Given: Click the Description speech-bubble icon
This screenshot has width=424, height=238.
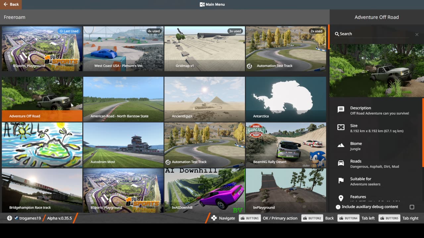Looking at the screenshot, I should (341, 110).
